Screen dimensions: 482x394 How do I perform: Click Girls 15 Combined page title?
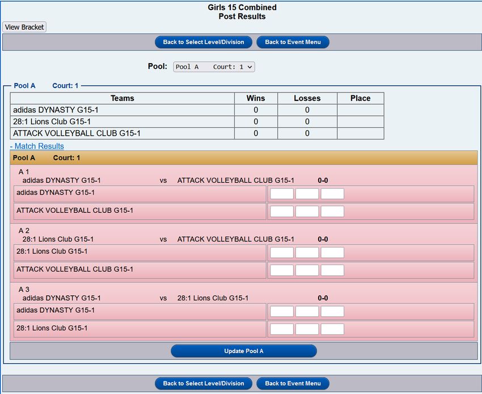click(x=242, y=7)
